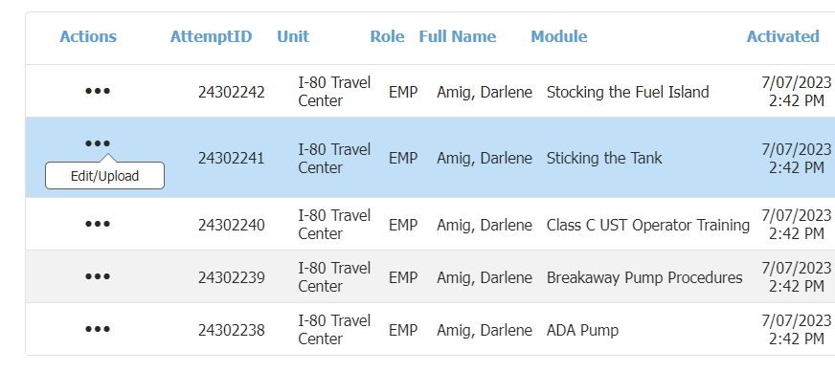
Task: Click attempt ID 24302238
Action: point(231,331)
